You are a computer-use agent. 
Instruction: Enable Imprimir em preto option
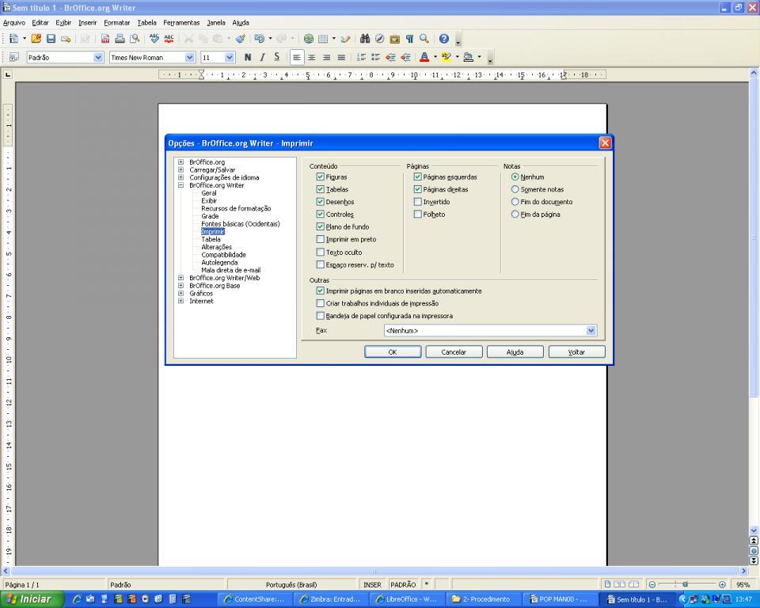click(321, 239)
